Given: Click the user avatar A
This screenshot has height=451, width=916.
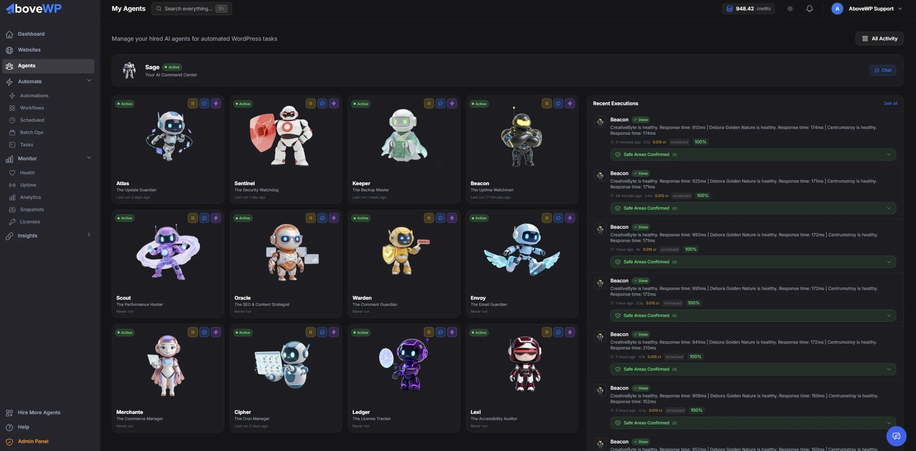Looking at the screenshot, I should click(837, 9).
